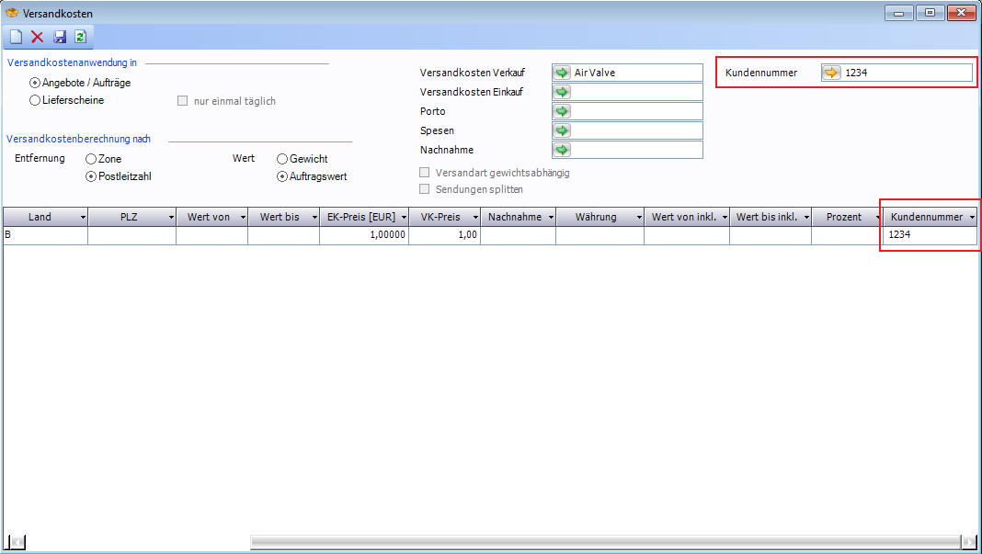The image size is (982, 554).
Task: Click the red X delete icon
Action: (38, 37)
